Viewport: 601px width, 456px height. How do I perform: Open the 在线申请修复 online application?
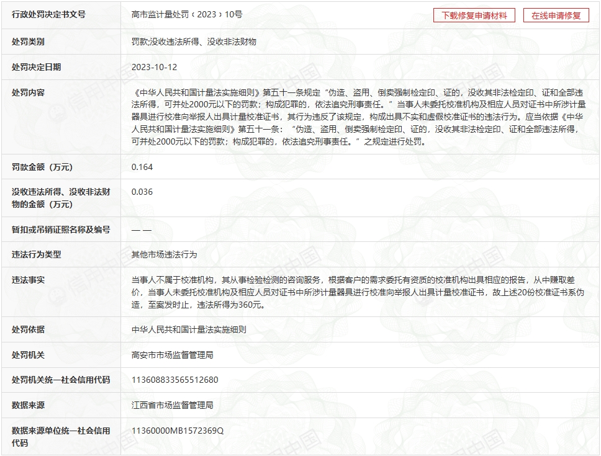coord(556,16)
